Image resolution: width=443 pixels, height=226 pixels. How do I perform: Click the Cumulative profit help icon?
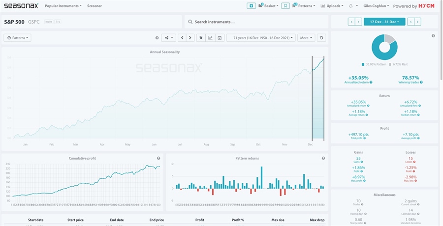tap(158, 158)
